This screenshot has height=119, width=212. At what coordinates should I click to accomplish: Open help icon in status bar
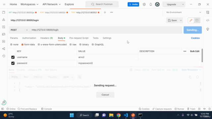coord(209,109)
